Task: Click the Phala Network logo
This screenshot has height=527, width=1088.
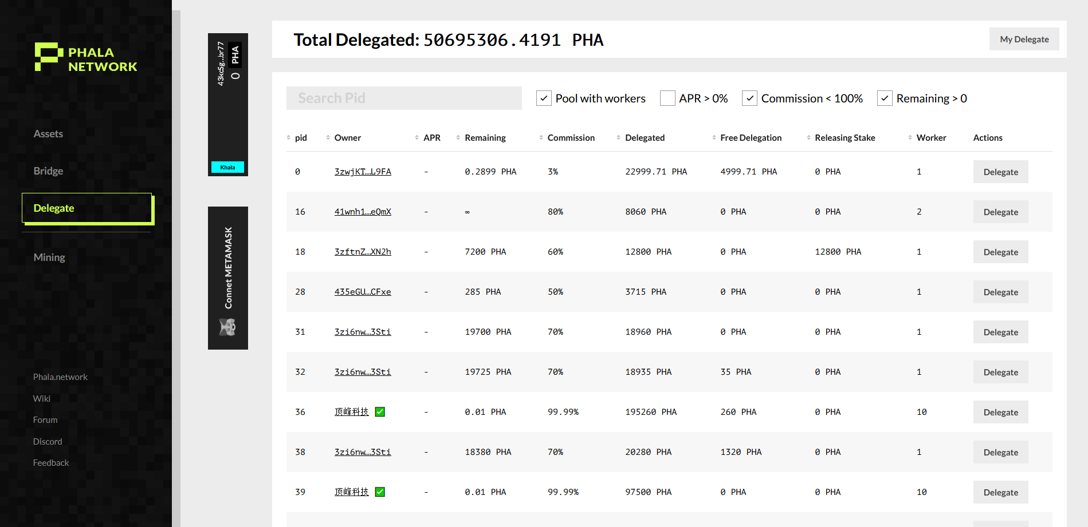Action: 86,58
